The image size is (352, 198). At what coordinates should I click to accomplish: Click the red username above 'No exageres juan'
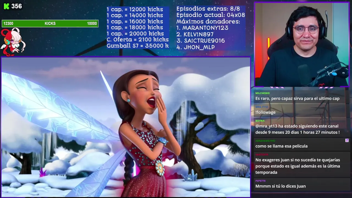point(262,155)
